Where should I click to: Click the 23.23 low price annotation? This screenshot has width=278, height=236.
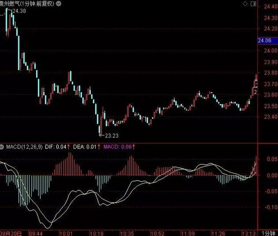111,136
